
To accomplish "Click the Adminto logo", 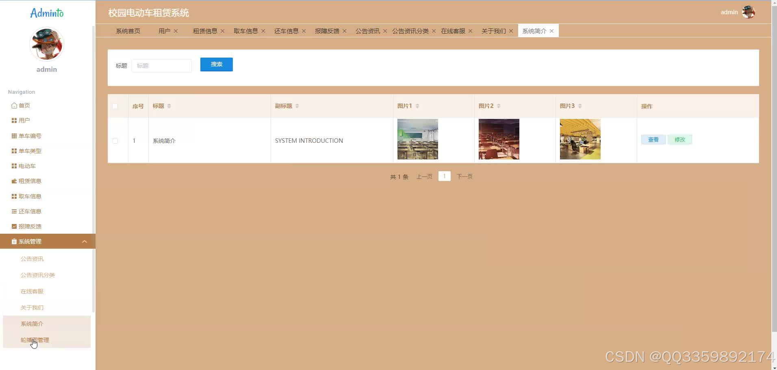I will [47, 13].
